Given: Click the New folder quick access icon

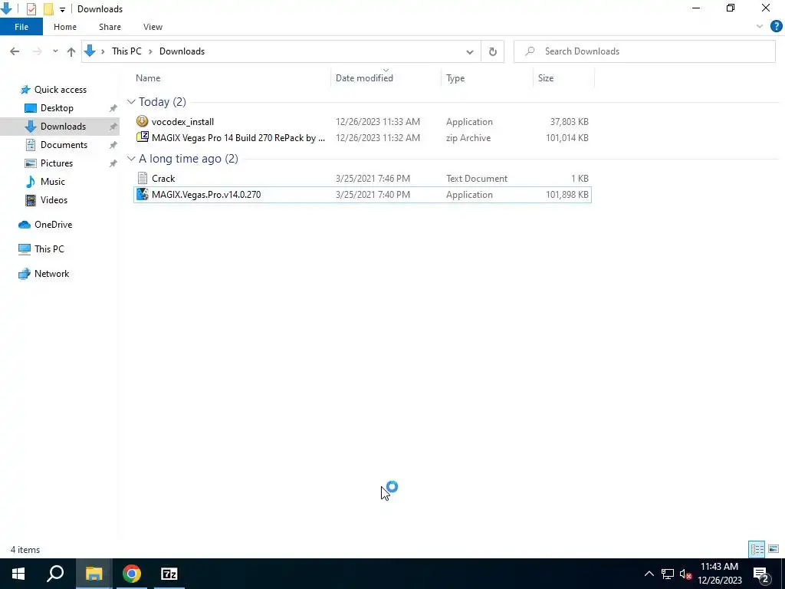Looking at the screenshot, I should pos(48,8).
